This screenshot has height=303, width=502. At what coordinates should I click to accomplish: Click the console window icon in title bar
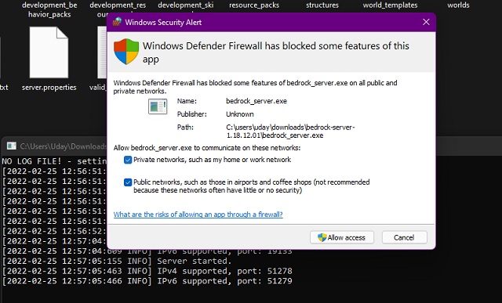tap(12, 146)
